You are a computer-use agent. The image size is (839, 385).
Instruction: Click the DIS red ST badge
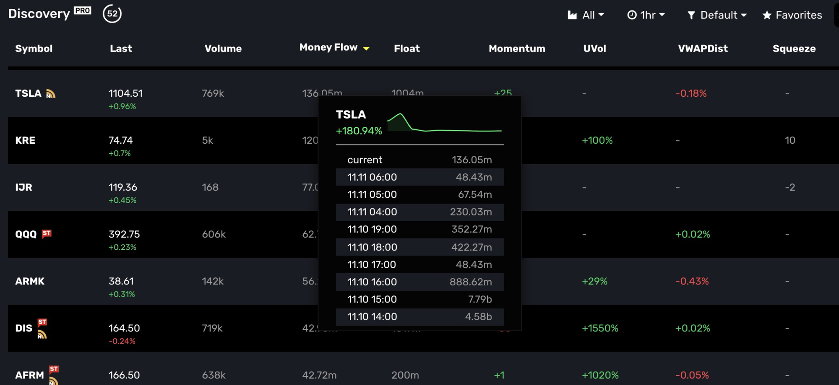(42, 322)
